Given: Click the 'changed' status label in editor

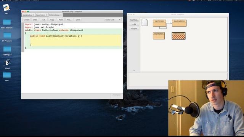Looking at the screenshot, I should tap(116, 95).
